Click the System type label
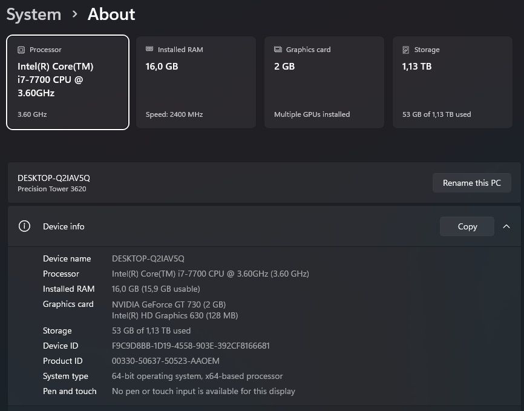Screen dimensions: 524x411 tap(65, 376)
